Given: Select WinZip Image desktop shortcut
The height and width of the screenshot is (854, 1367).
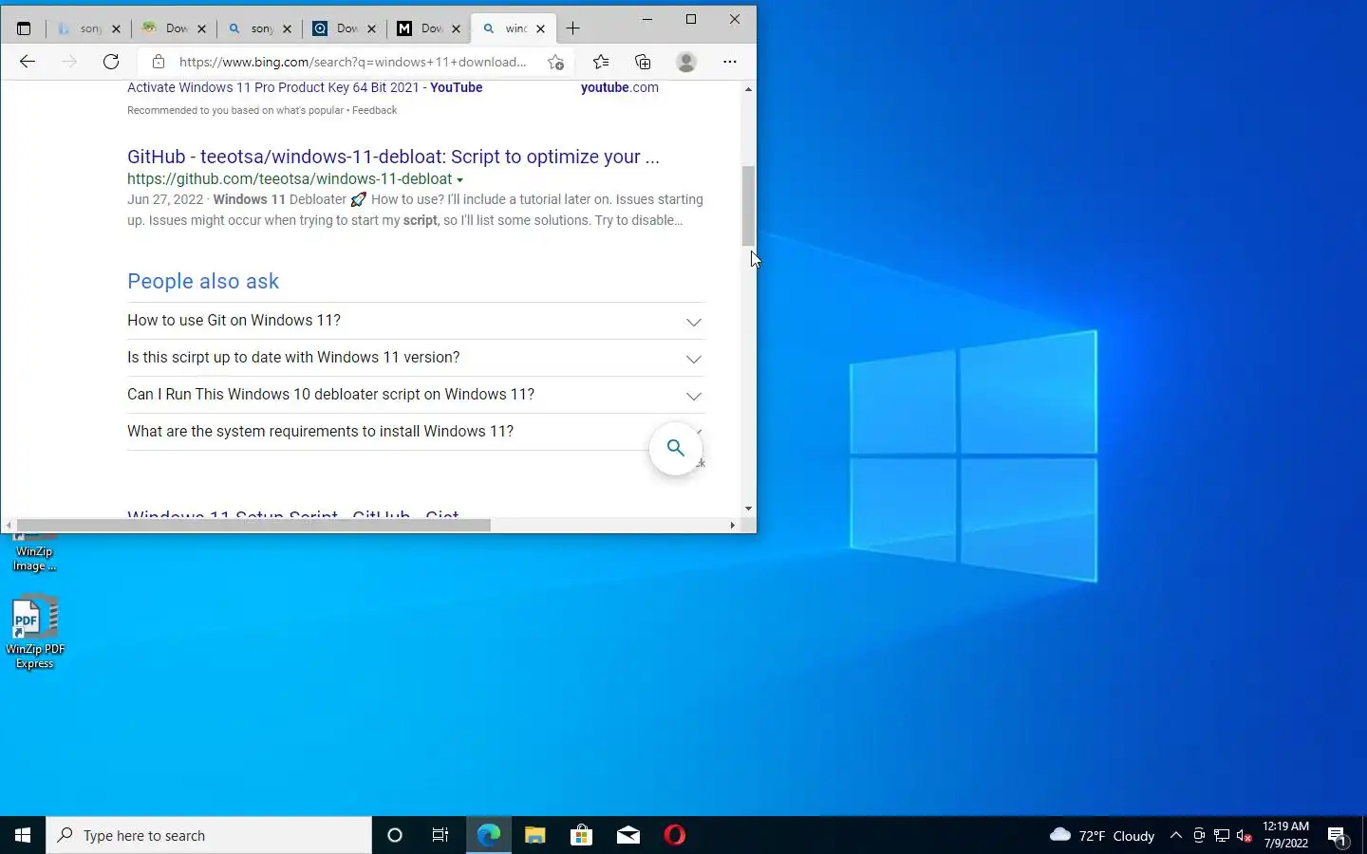Looking at the screenshot, I should (34, 553).
